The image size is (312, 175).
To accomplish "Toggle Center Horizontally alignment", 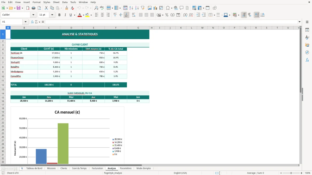I will click(x=102, y=15).
